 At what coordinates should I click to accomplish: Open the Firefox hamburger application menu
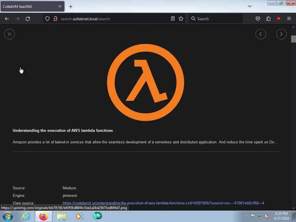289,18
